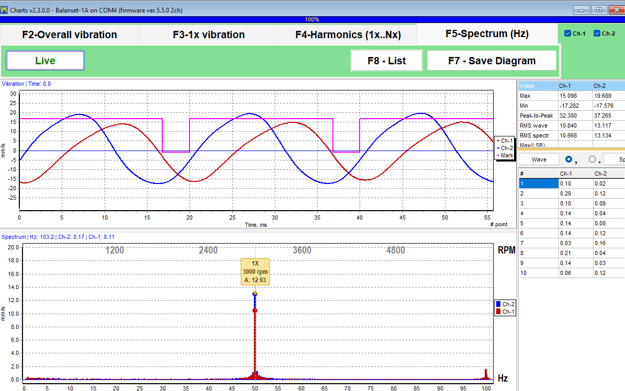Select row 10 in harmonics table
The width and height of the screenshot is (625, 391).
[x=572, y=273]
